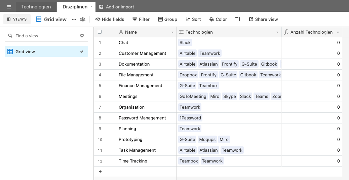
Task: Click the row height icon
Action: pos(238,20)
